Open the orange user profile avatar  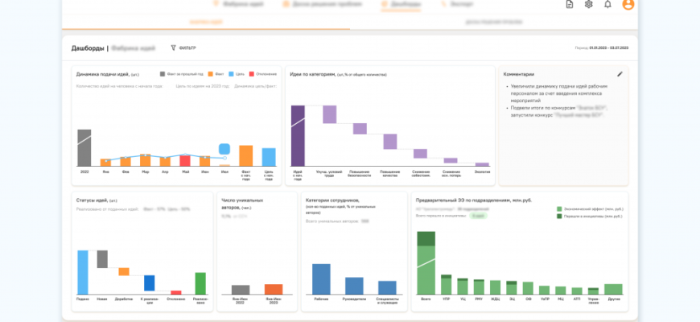coord(628,5)
